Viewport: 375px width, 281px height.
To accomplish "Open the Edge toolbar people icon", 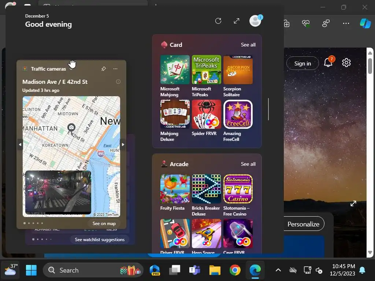I will tap(326, 23).
